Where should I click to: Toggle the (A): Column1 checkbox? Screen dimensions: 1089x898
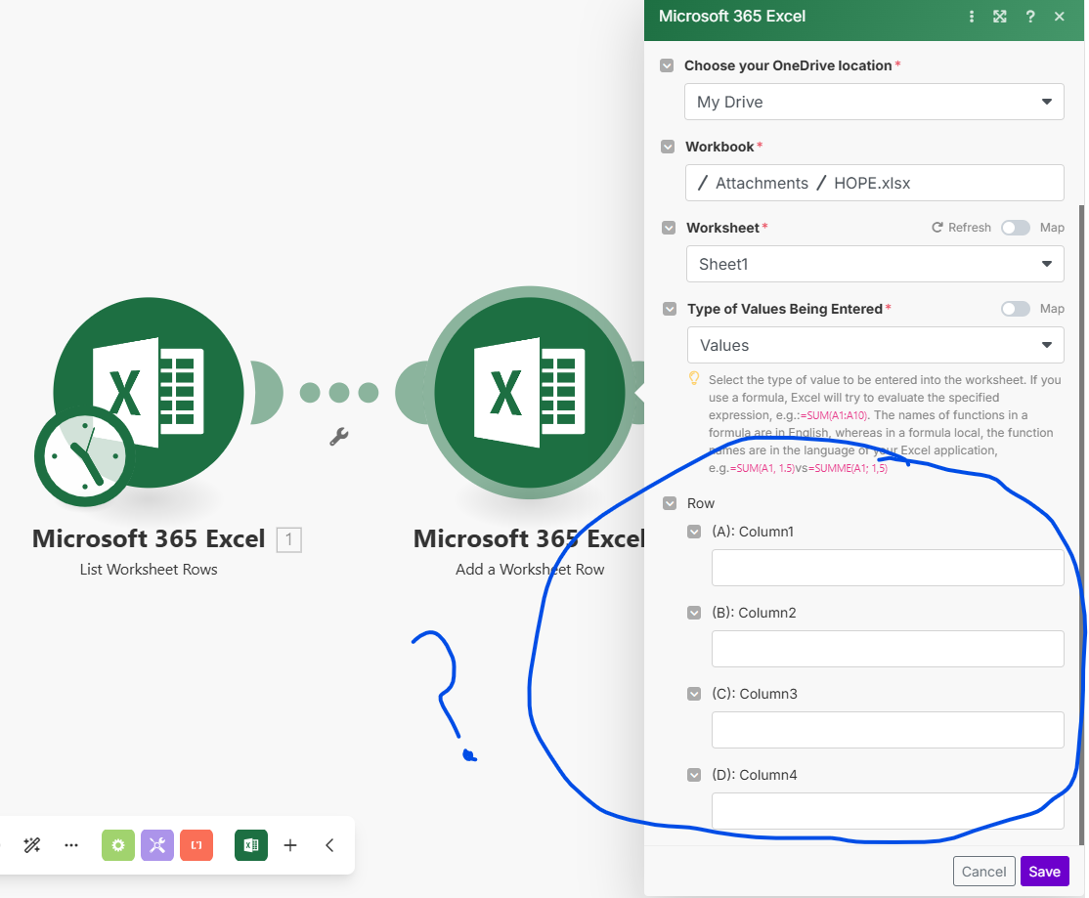694,532
